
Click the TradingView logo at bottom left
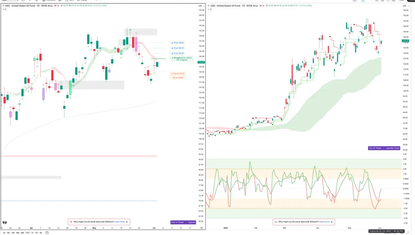[5, 223]
